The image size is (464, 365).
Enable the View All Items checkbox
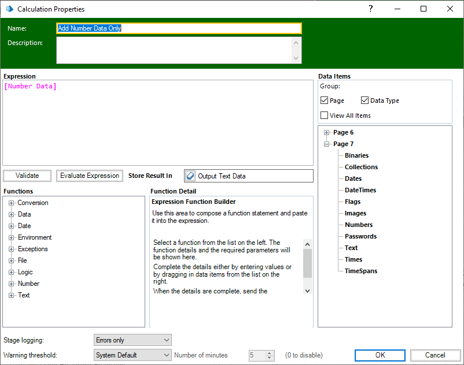(325, 116)
